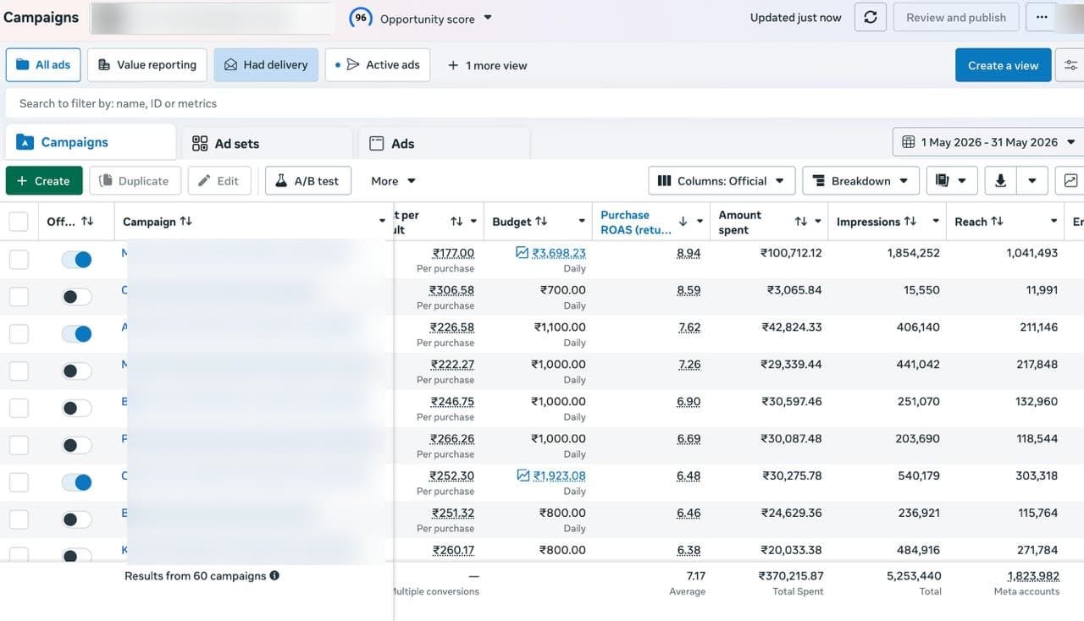Open the three-dot more options button
The height and width of the screenshot is (621, 1084).
(x=1041, y=17)
